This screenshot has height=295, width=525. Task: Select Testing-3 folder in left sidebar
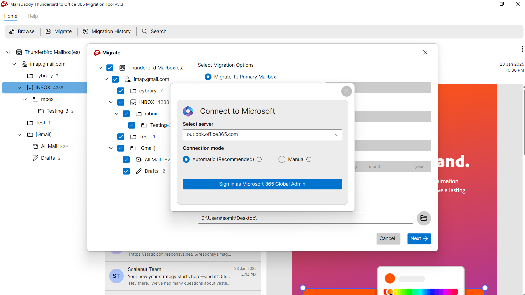(x=57, y=111)
